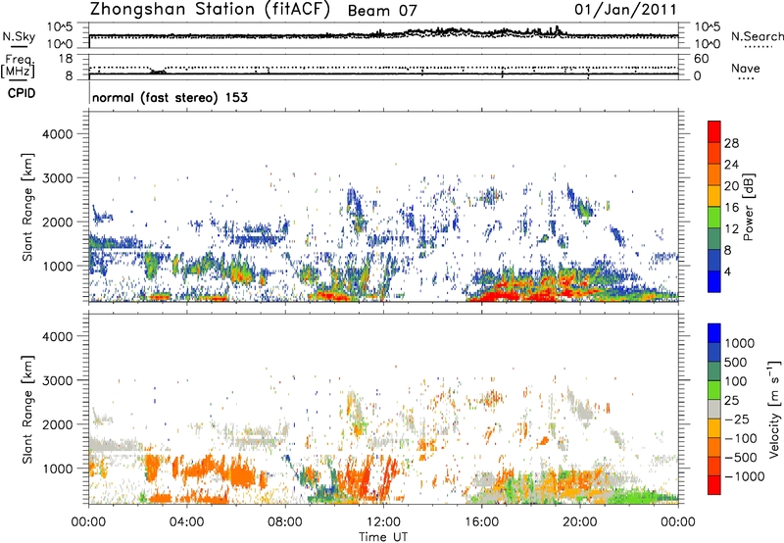Select the yellow-orange 16–20 dB power segment
The width and height of the screenshot is (784, 543).
(714, 196)
